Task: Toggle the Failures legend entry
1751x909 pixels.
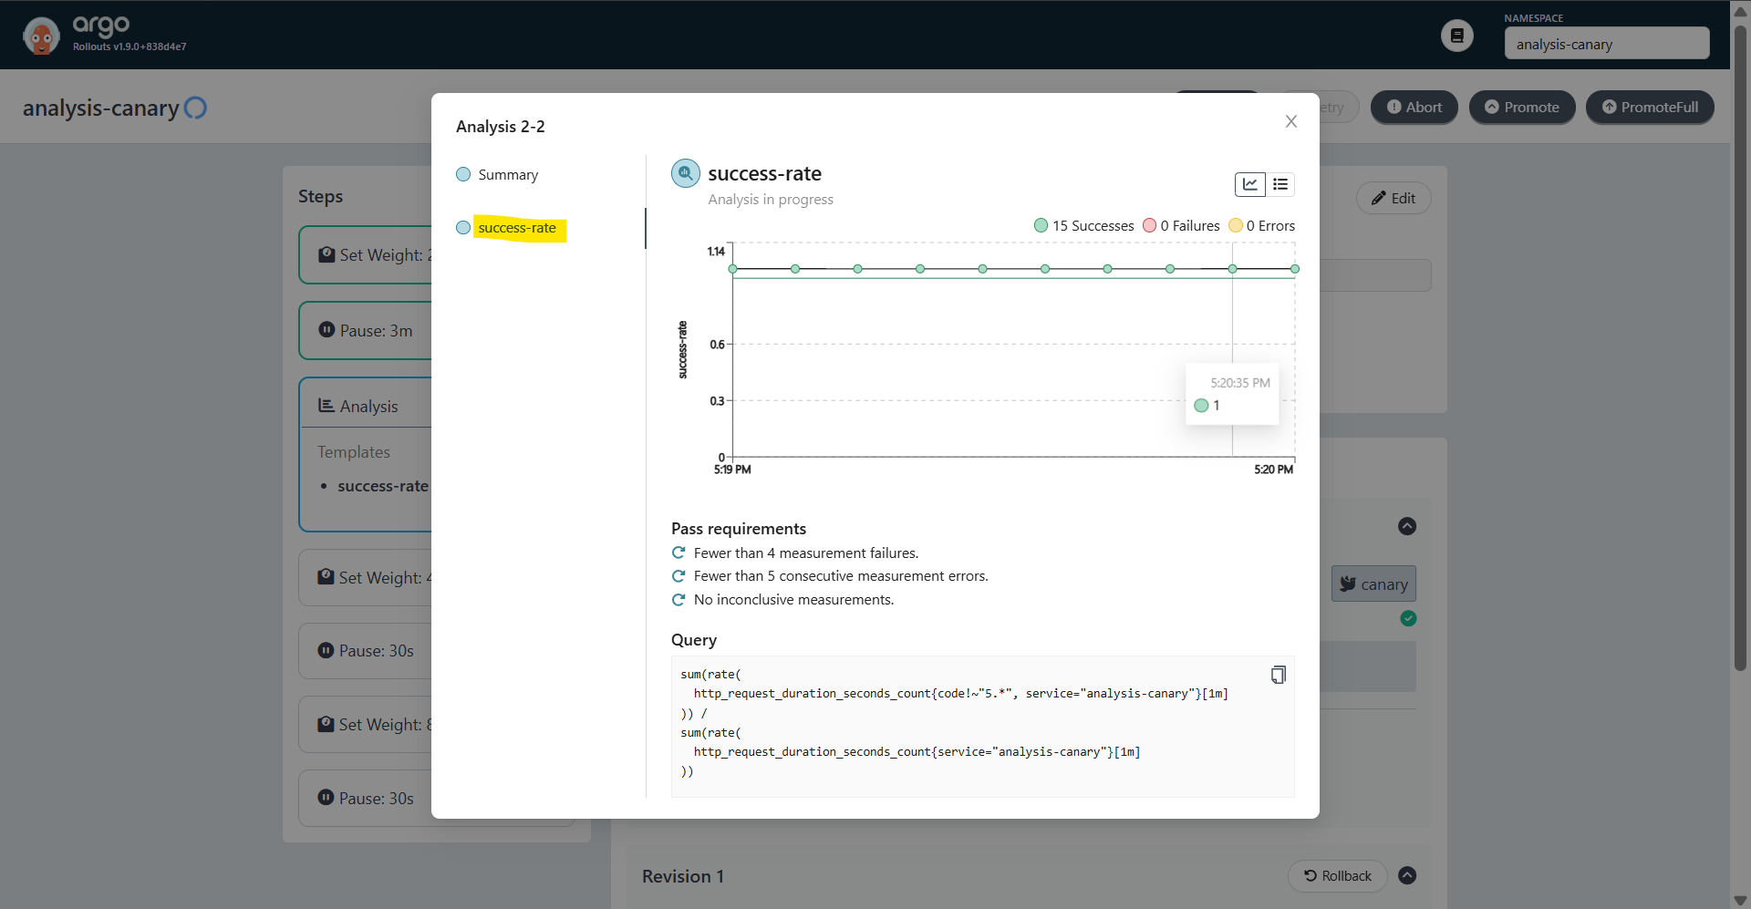Action: 1181,225
